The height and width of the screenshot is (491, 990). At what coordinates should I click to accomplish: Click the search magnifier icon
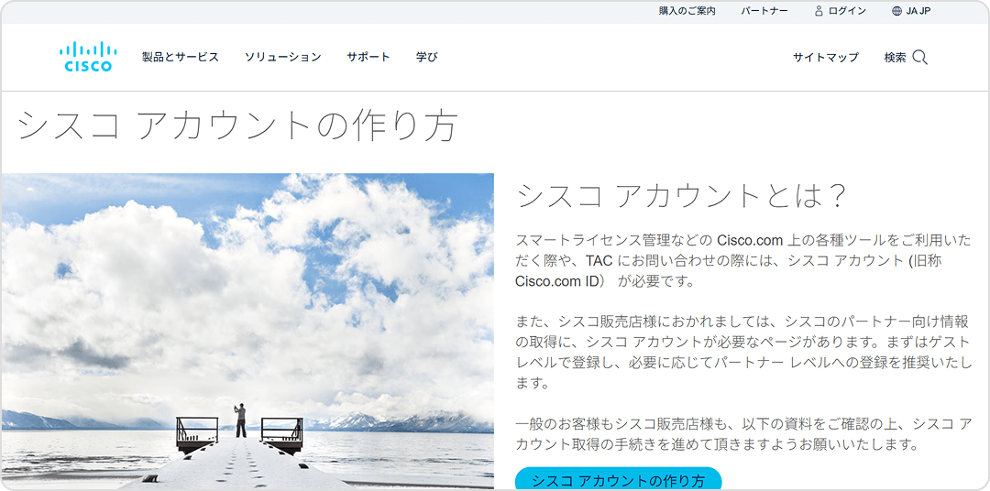[920, 58]
